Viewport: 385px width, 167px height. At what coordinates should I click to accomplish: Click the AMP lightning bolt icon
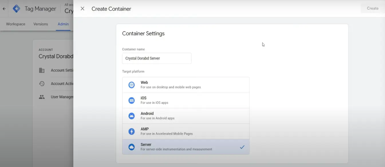[131, 131]
